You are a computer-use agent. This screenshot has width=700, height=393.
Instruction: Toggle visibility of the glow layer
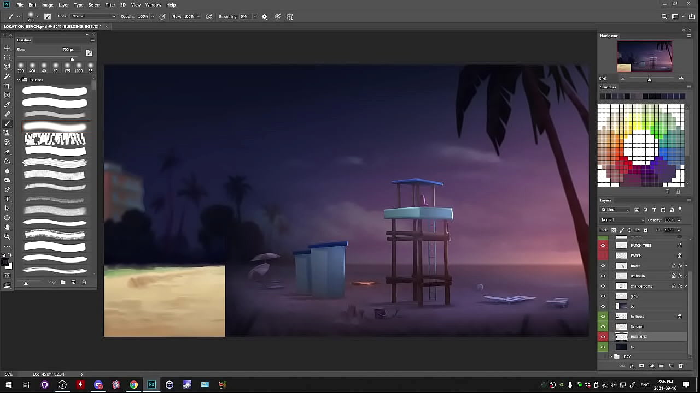[603, 296]
